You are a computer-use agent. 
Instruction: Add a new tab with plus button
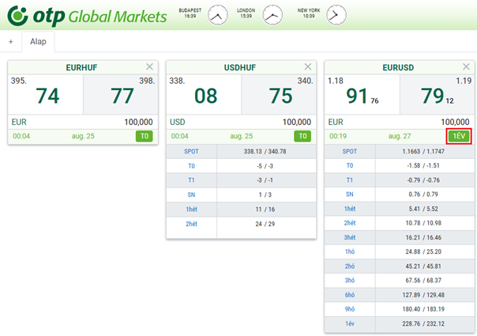click(x=10, y=42)
